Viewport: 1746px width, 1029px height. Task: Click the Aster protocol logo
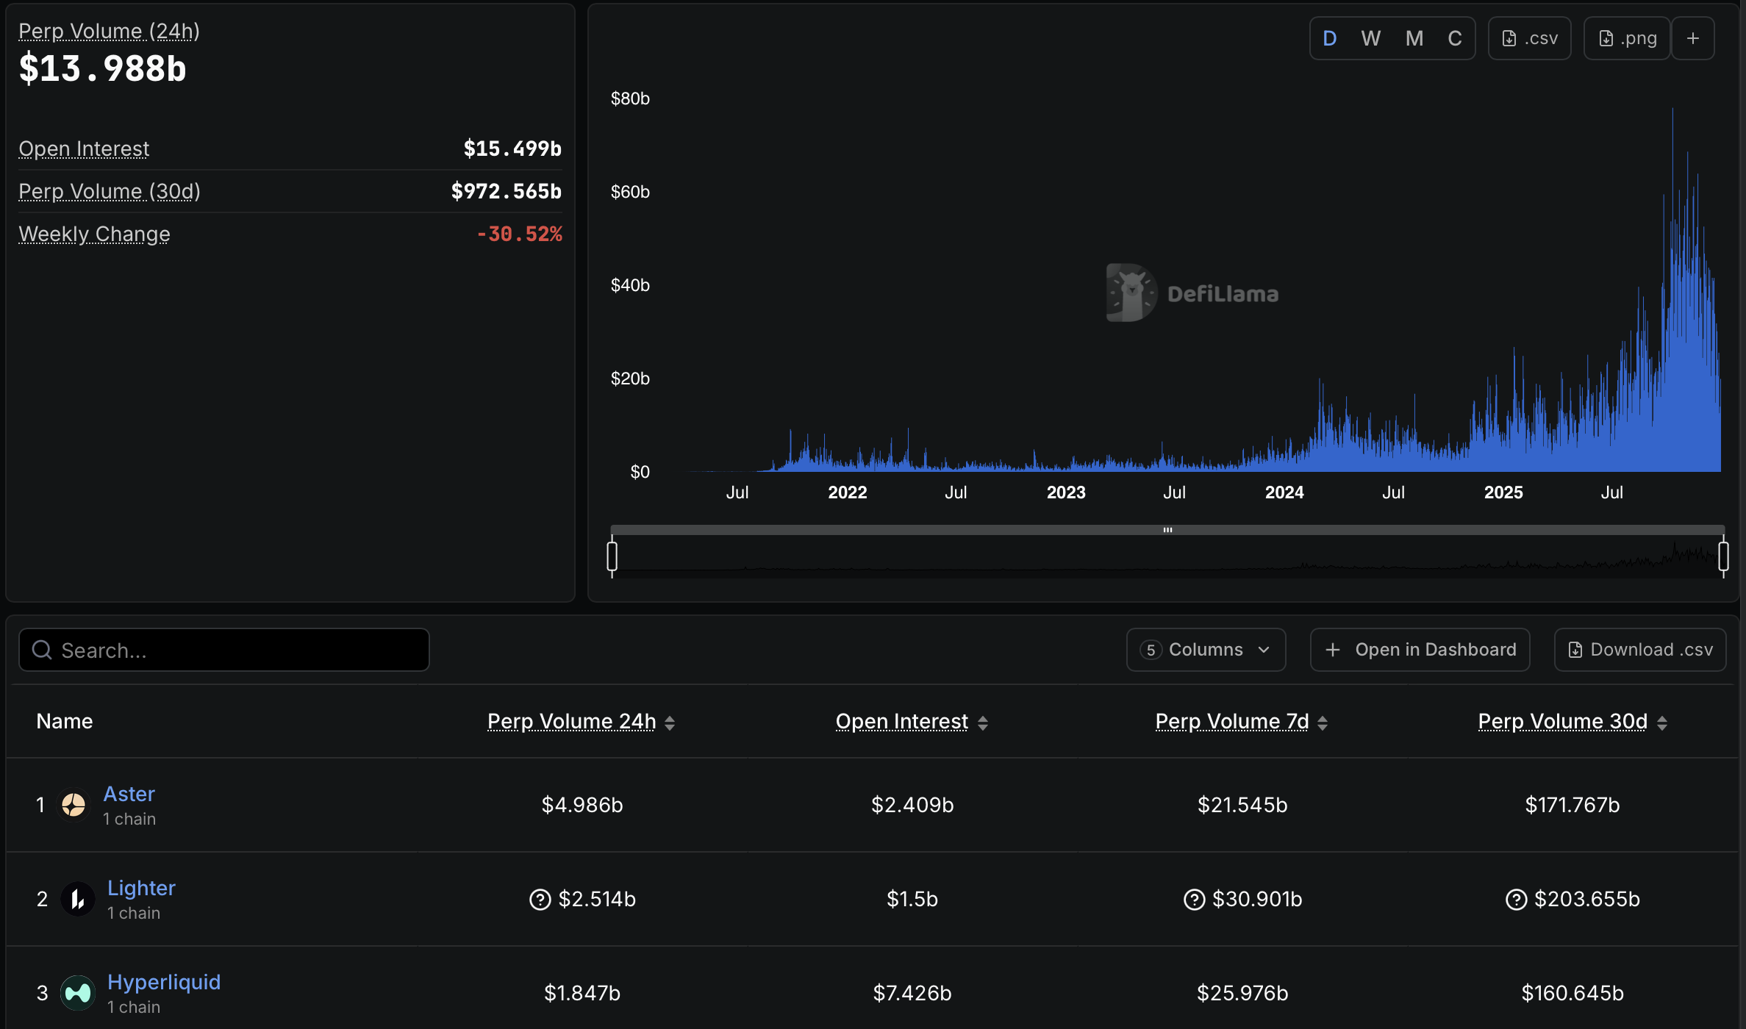click(x=74, y=804)
